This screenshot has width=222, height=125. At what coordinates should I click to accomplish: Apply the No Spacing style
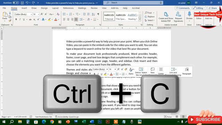click(121, 16)
